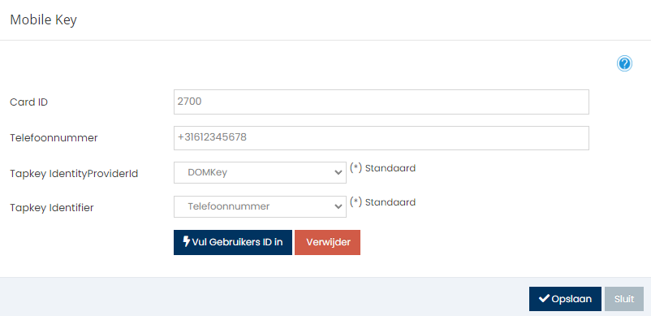The width and height of the screenshot is (651, 316).
Task: Close the dialog with the Sluit button
Action: tap(624, 299)
